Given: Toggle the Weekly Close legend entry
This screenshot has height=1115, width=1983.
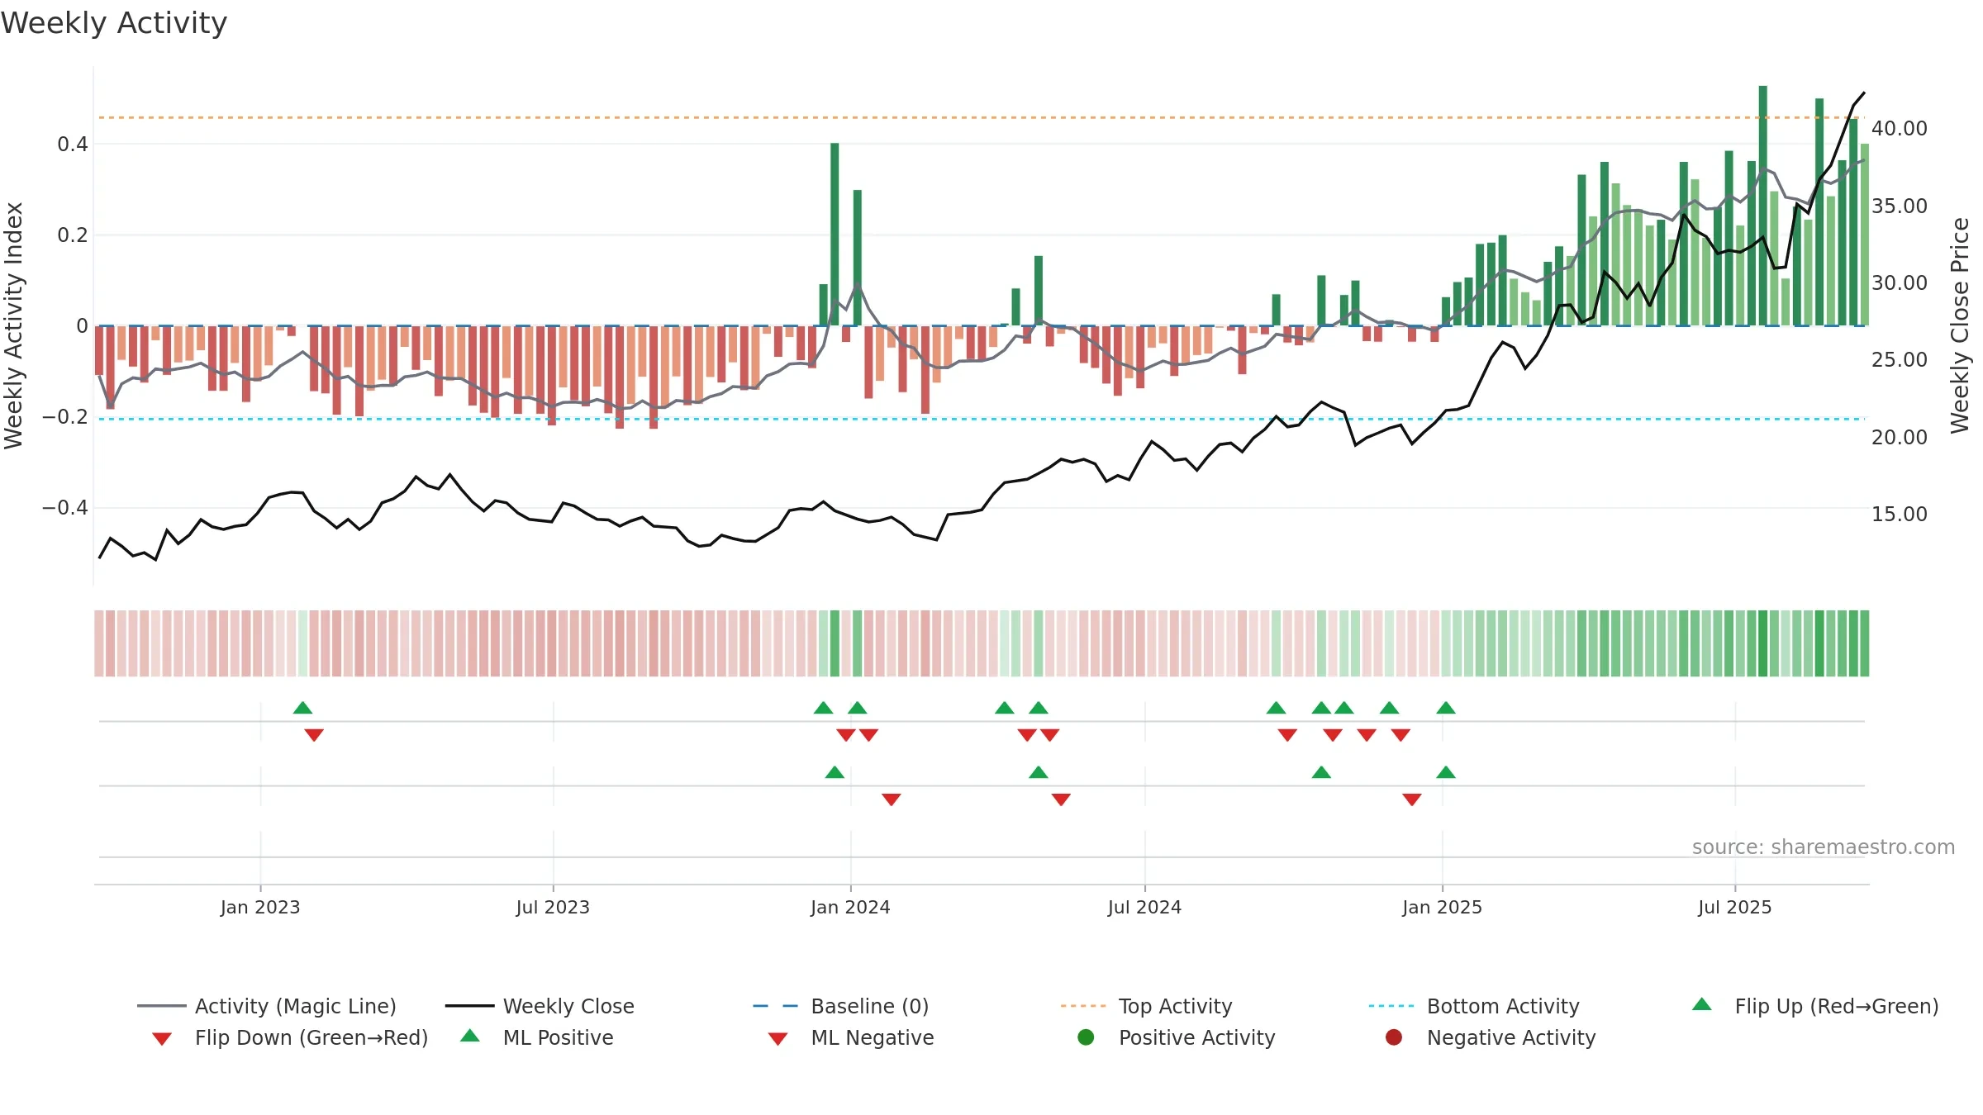Looking at the screenshot, I should [540, 1006].
